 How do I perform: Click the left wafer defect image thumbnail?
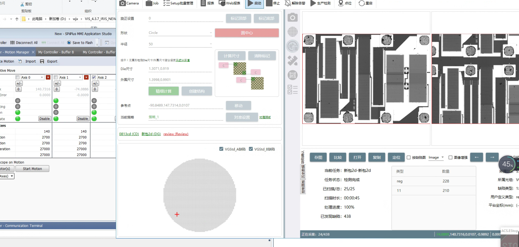pos(366,78)
